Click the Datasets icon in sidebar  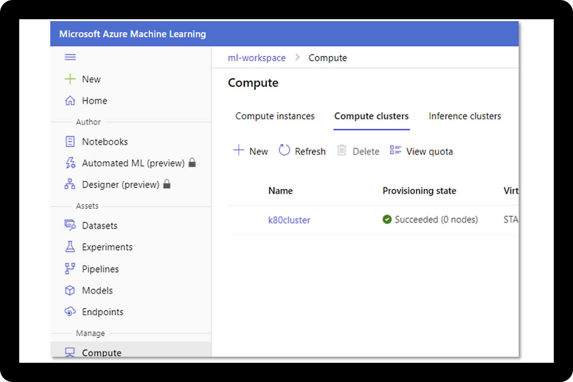[x=70, y=225]
